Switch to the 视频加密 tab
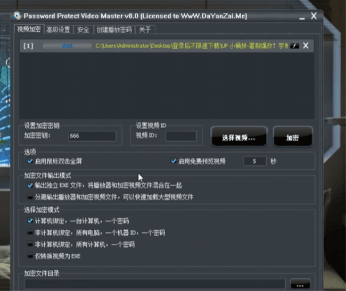Screen dimensions: 346x291 [28, 30]
